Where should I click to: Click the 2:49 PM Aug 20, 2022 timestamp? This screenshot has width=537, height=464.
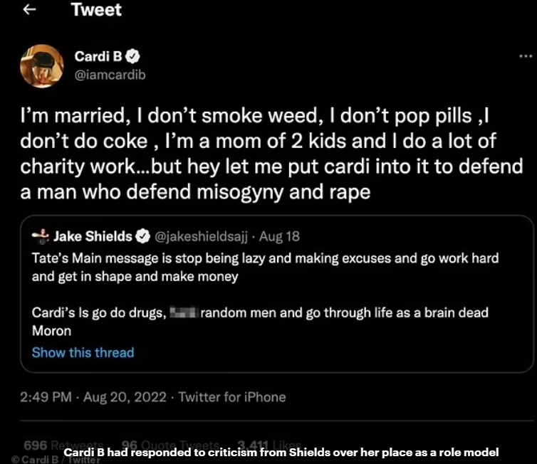coord(95,397)
